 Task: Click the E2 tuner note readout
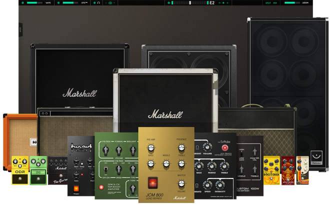[x=212, y=2]
